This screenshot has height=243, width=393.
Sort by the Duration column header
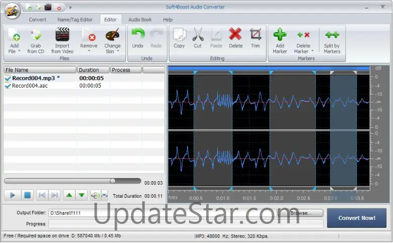[93, 70]
